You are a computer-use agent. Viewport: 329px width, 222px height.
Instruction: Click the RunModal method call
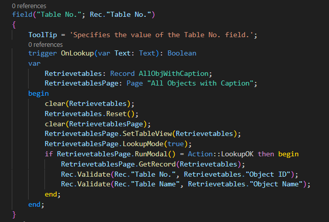coord(151,154)
